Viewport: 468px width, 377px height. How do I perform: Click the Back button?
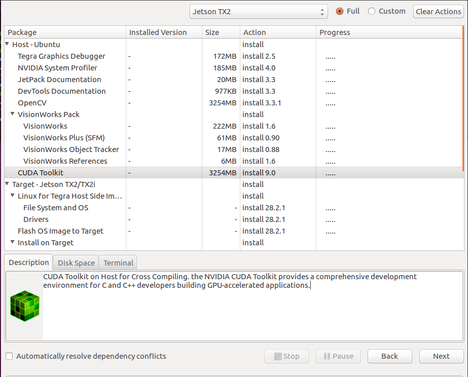coord(390,356)
